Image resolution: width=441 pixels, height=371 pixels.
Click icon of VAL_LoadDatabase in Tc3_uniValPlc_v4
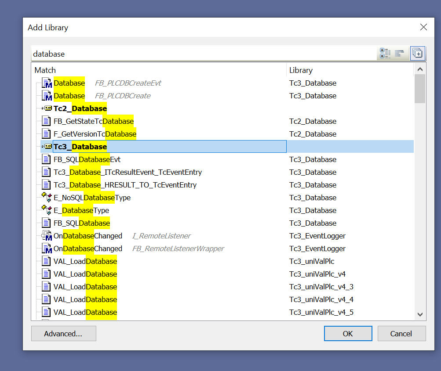coord(47,274)
